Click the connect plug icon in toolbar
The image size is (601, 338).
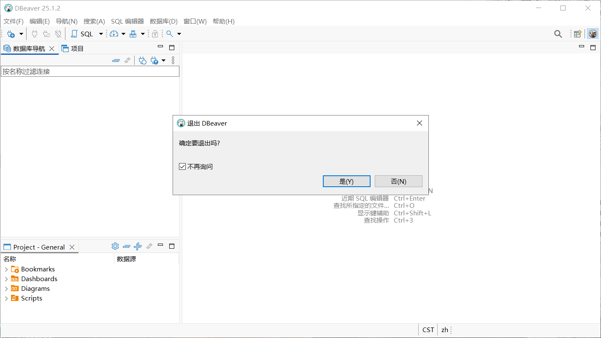tap(35, 34)
